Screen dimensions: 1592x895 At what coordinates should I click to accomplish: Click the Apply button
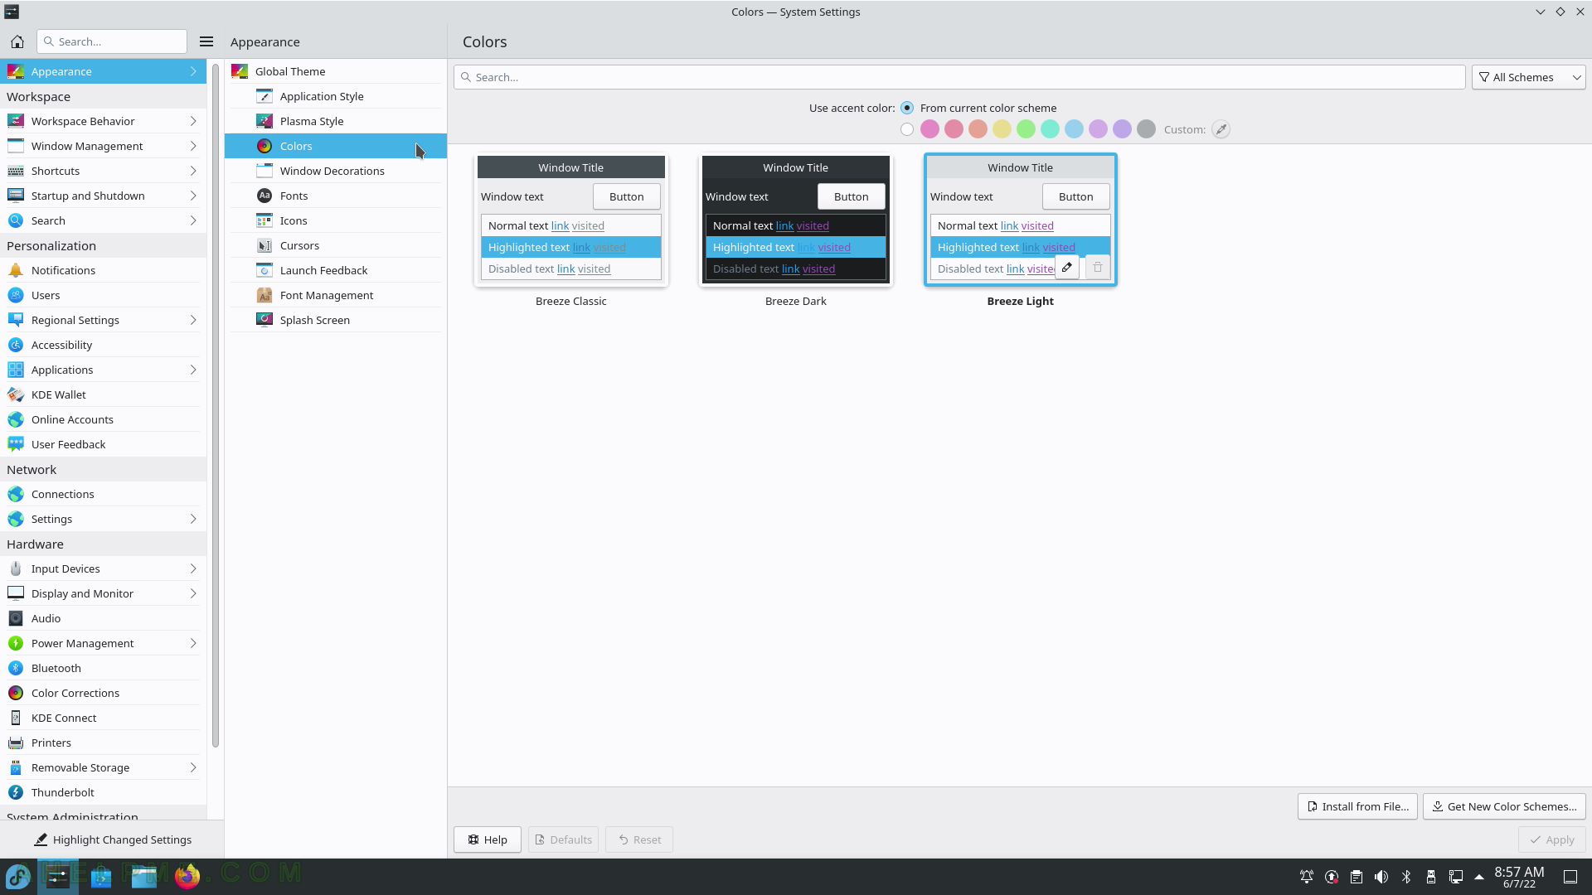point(1551,839)
